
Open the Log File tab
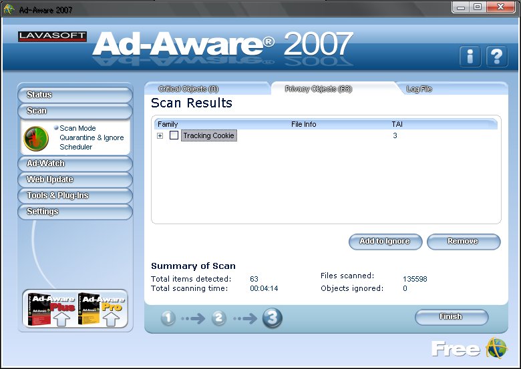coord(419,89)
